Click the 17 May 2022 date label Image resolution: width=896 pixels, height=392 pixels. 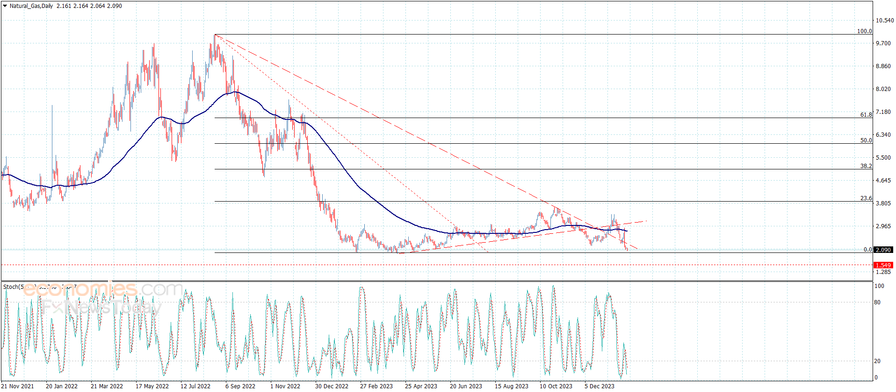pyautogui.click(x=152, y=386)
